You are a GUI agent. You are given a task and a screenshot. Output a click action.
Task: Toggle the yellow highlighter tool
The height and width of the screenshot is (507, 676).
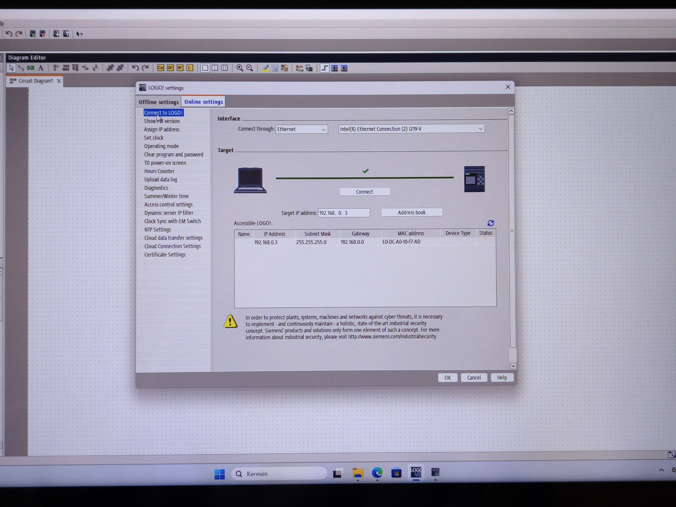pos(265,68)
